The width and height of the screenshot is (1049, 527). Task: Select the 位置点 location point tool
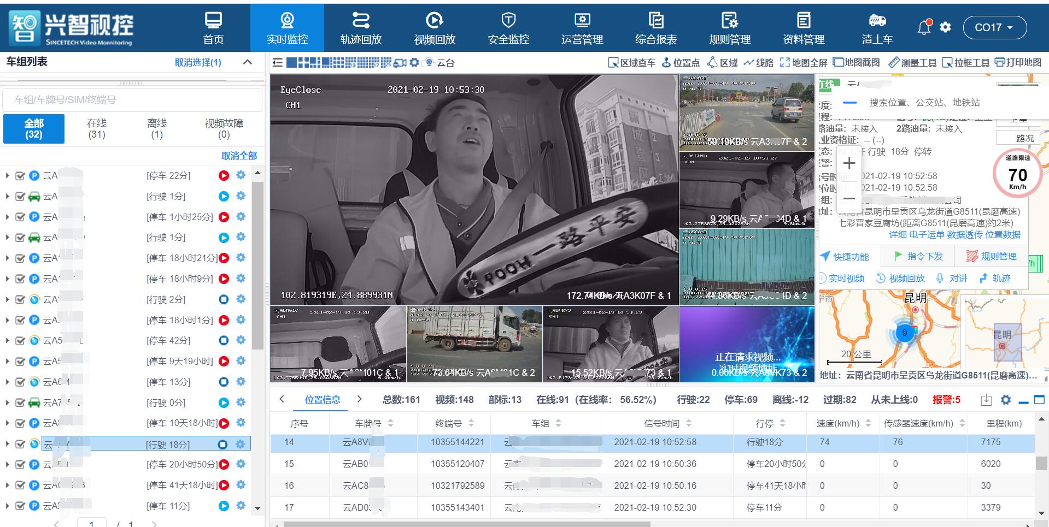pyautogui.click(x=681, y=62)
